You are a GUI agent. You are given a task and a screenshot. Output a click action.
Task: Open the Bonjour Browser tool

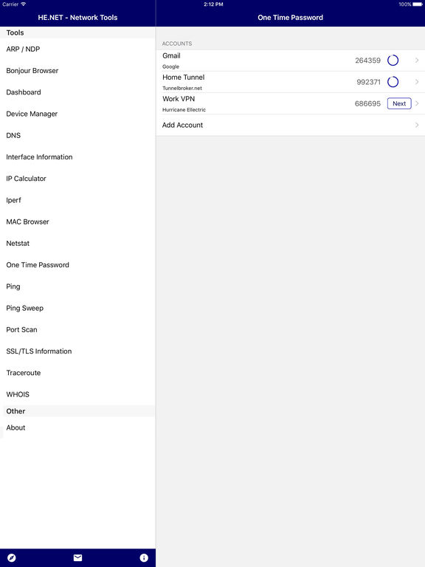[x=32, y=71]
